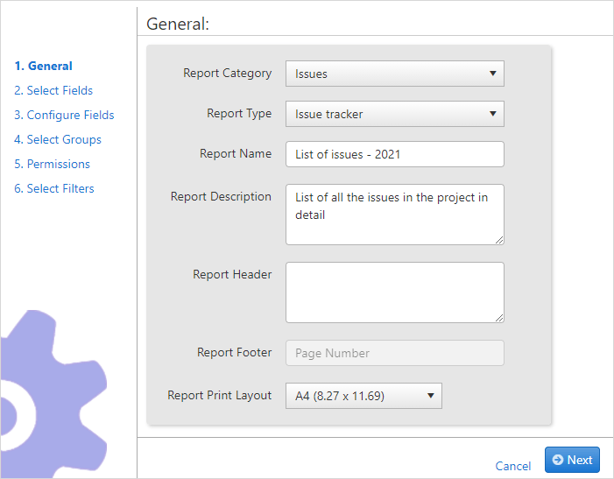Click inside the Report Description textarea

pyautogui.click(x=395, y=215)
